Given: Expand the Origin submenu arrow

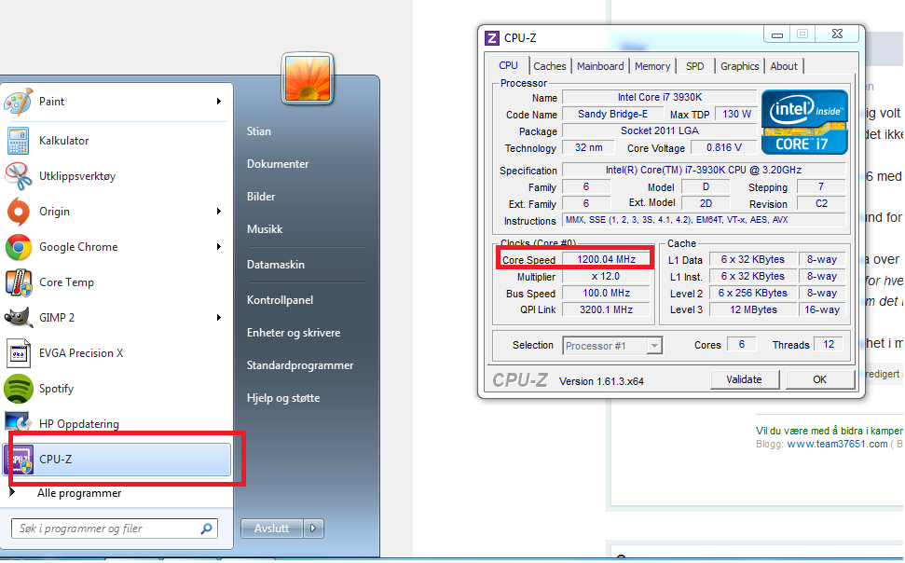Looking at the screenshot, I should click(x=219, y=212).
